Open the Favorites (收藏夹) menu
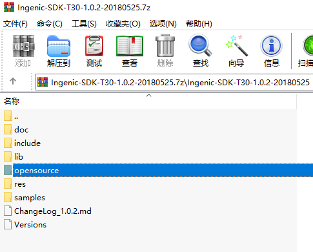The image size is (313, 252). pyautogui.click(x=123, y=24)
